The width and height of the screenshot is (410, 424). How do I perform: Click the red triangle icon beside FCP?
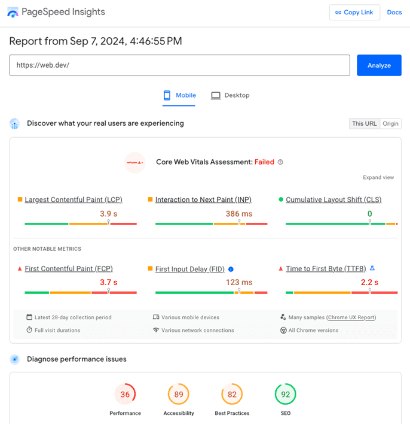pos(20,268)
